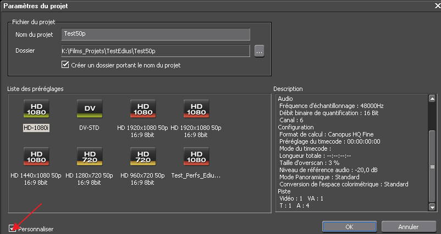The height and width of the screenshot is (234, 441).
Task: Close the Paramètres du projet dialog
Action: tap(437, 5)
